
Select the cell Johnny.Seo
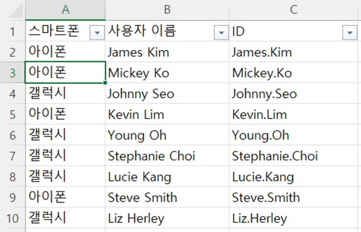click(293, 94)
